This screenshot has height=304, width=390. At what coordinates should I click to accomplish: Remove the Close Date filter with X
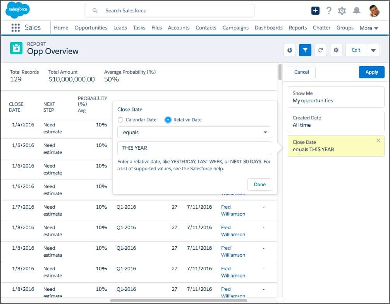pos(378,140)
